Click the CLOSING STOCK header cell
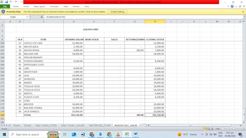This screenshot has height=138, width=246. click(x=155, y=39)
